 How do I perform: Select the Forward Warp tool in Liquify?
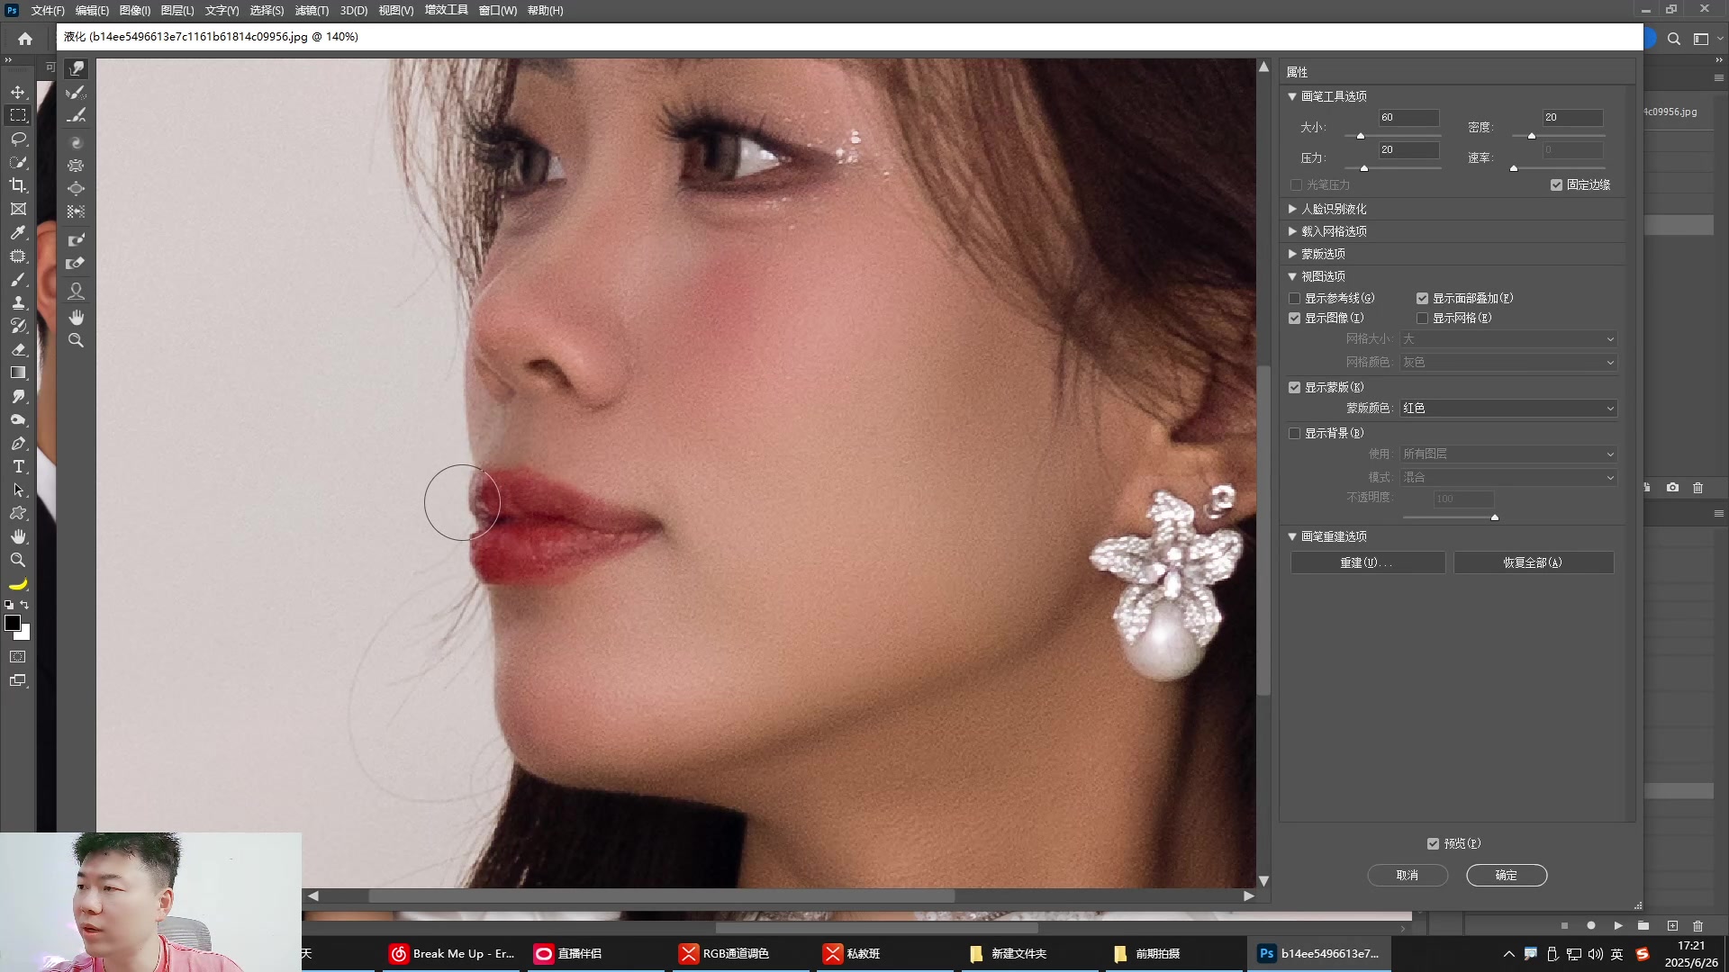[77, 69]
